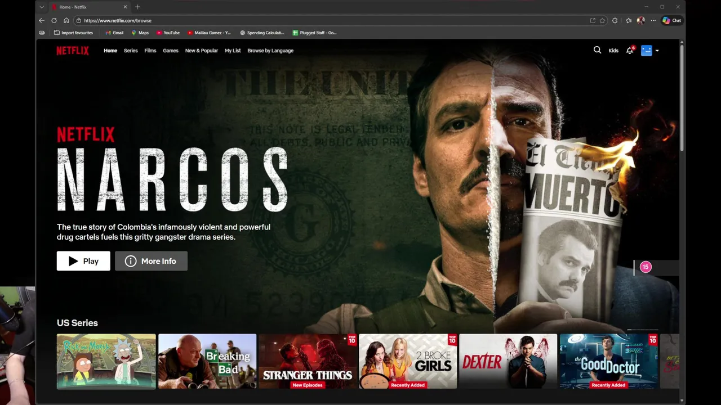Click the gamepad icon in favourites bar

(x=42, y=33)
